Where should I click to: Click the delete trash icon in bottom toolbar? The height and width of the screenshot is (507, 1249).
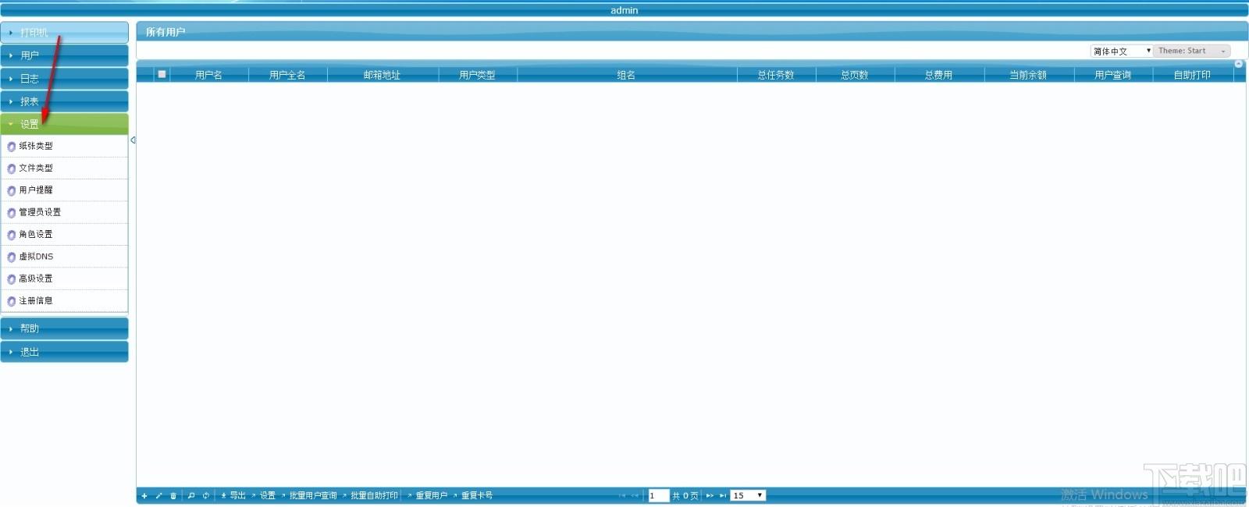point(173,496)
